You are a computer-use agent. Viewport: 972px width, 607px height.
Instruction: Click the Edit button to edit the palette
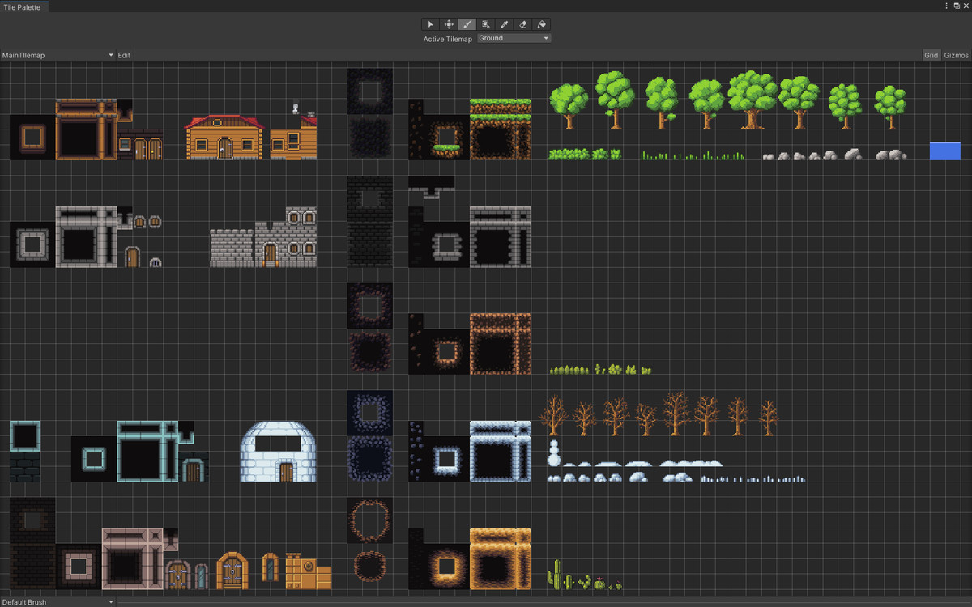pyautogui.click(x=123, y=55)
